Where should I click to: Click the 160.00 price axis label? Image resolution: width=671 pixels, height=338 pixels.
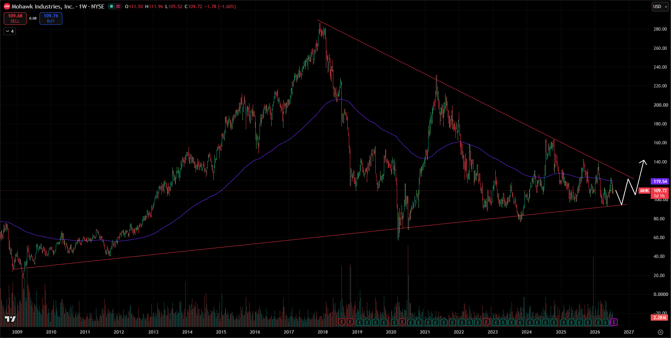[x=660, y=143]
